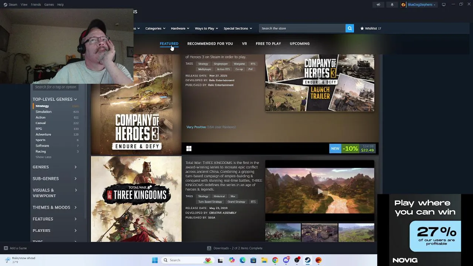This screenshot has height=266, width=473.
Task: Toggle the Simulation genre filter
Action: [56, 112]
